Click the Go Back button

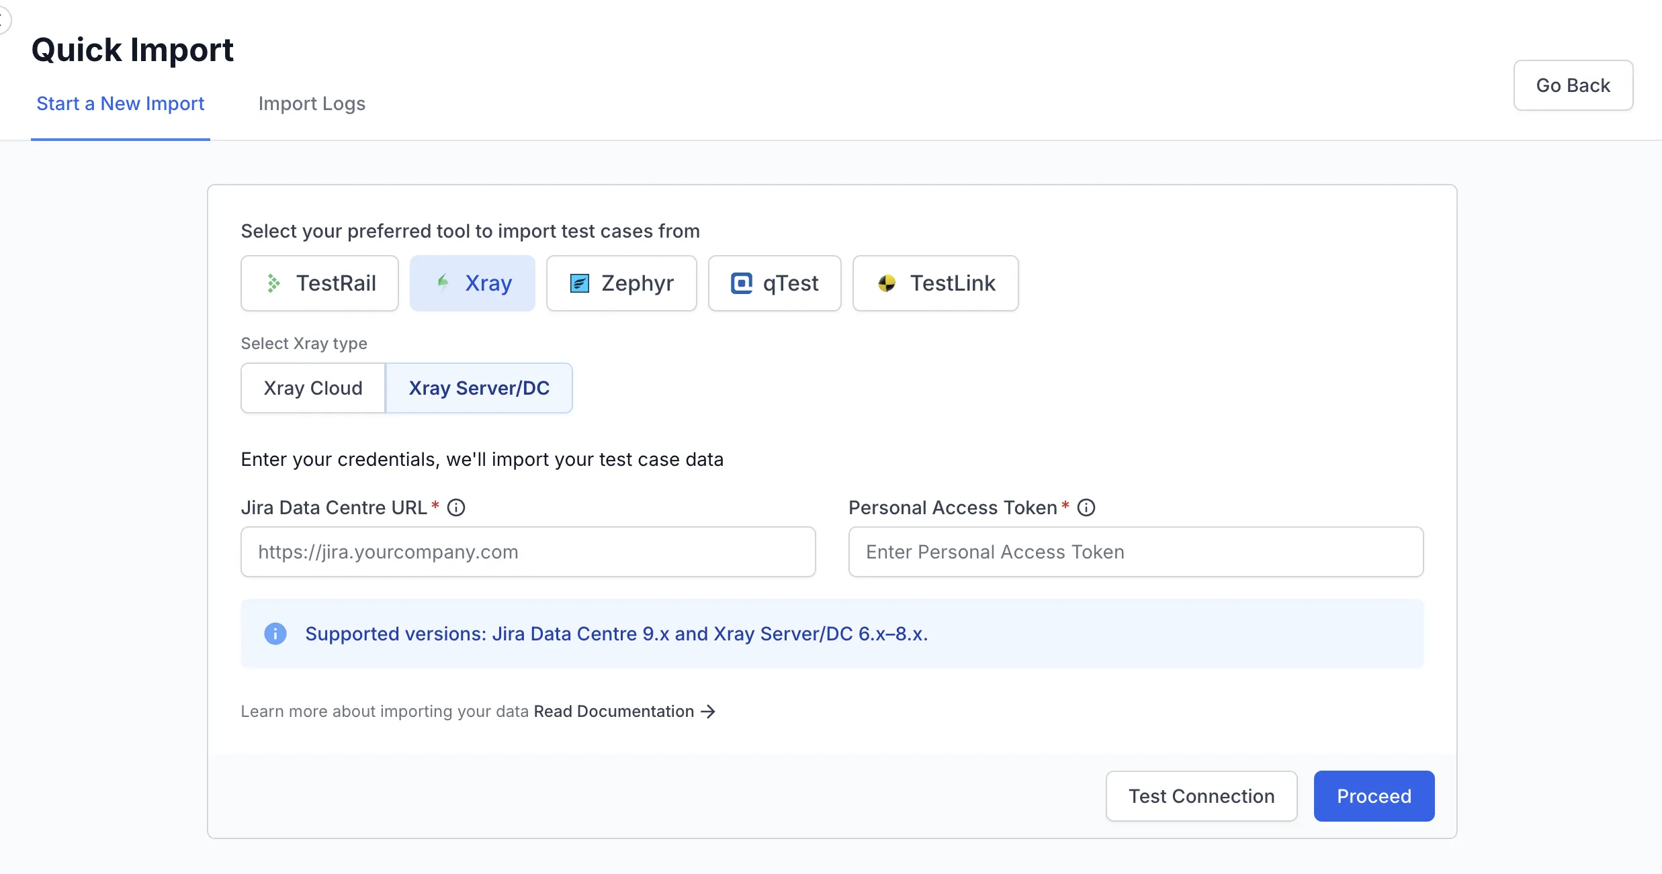click(x=1573, y=85)
